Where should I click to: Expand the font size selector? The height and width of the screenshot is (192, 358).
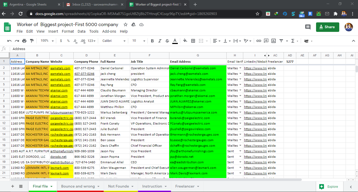[144, 41]
